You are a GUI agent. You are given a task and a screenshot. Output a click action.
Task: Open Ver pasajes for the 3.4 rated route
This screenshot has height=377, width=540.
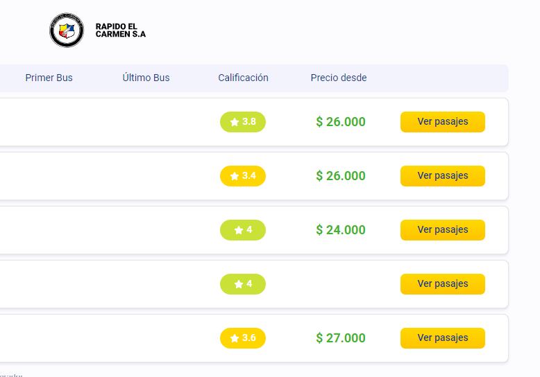[x=442, y=176]
